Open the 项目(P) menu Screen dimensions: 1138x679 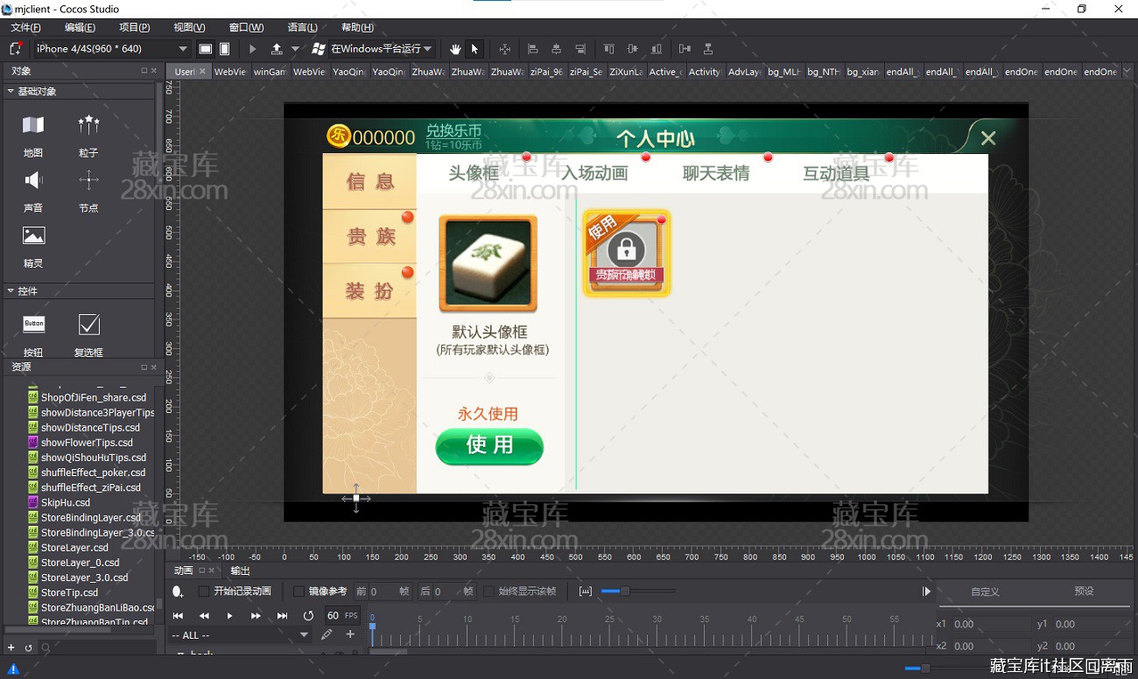tap(134, 27)
